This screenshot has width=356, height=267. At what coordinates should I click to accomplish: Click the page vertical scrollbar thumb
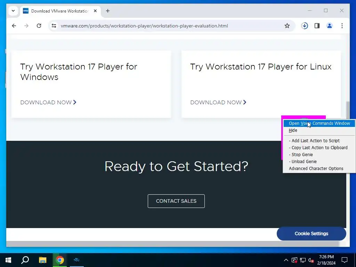pyautogui.click(x=348, y=111)
